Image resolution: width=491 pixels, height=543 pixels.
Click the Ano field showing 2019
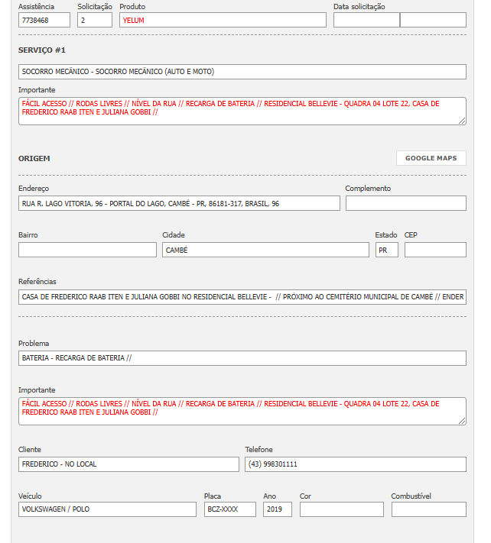pyautogui.click(x=278, y=509)
